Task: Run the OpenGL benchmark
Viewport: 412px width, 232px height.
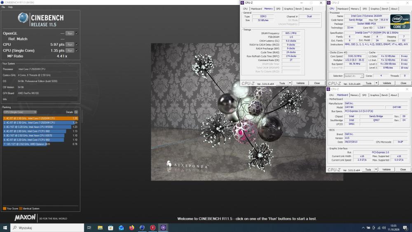Action: [70, 33]
